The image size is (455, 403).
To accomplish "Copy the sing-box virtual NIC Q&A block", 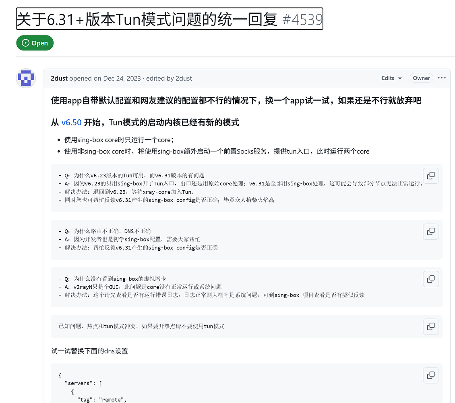I will [x=430, y=279].
